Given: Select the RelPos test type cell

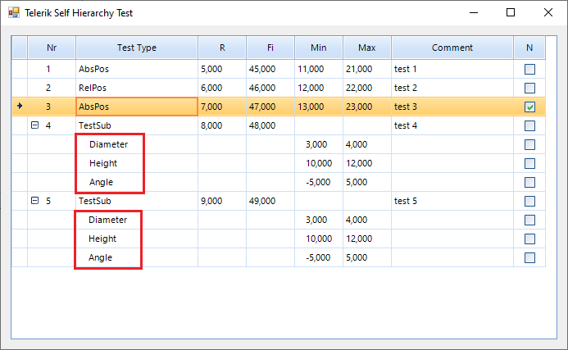Looking at the screenshot, I should tap(136, 88).
